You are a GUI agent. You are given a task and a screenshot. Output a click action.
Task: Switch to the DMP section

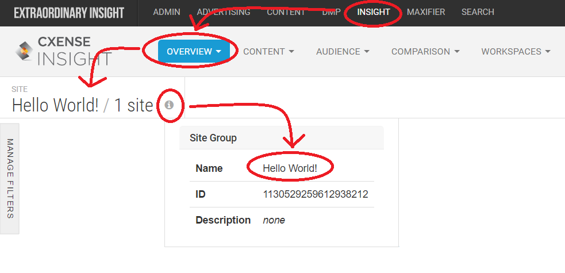tap(331, 12)
